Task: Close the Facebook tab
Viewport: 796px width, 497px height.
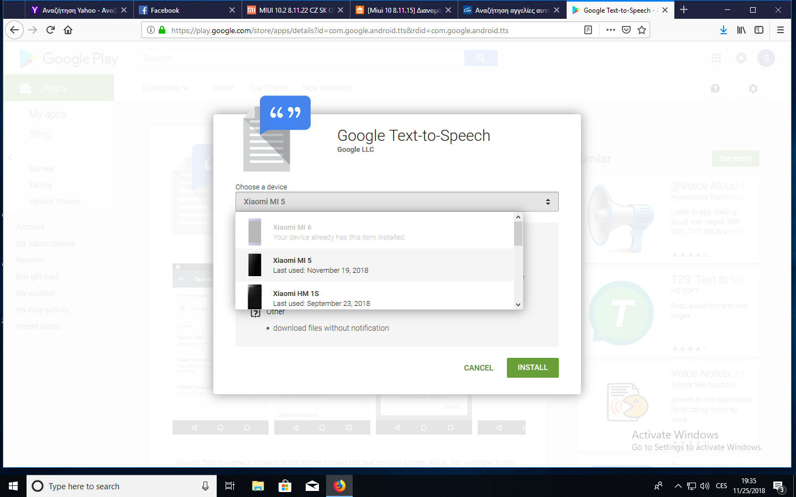Action: (232, 10)
